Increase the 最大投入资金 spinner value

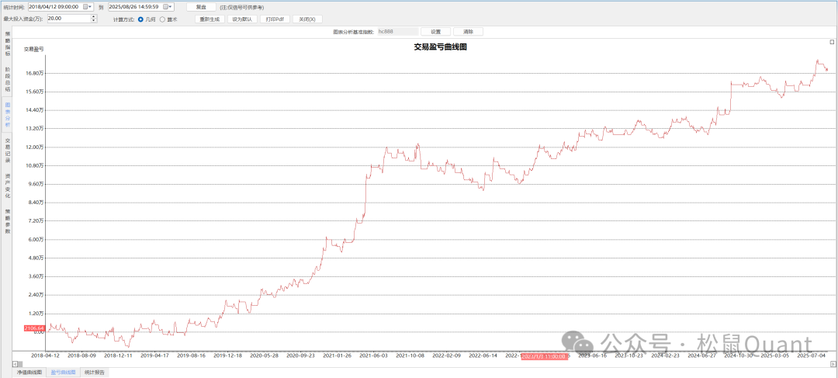94,16
